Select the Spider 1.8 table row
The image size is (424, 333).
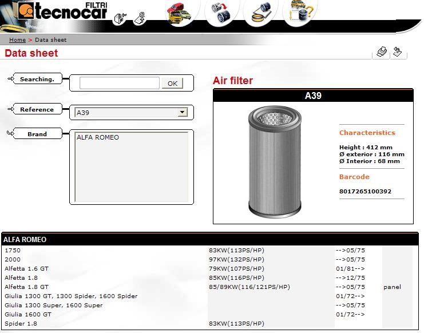pyautogui.click(x=21, y=324)
